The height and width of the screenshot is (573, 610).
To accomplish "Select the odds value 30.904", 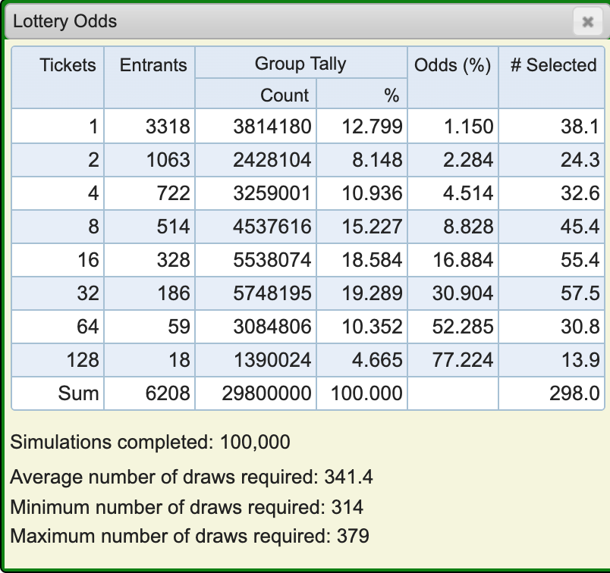I will pos(463,293).
